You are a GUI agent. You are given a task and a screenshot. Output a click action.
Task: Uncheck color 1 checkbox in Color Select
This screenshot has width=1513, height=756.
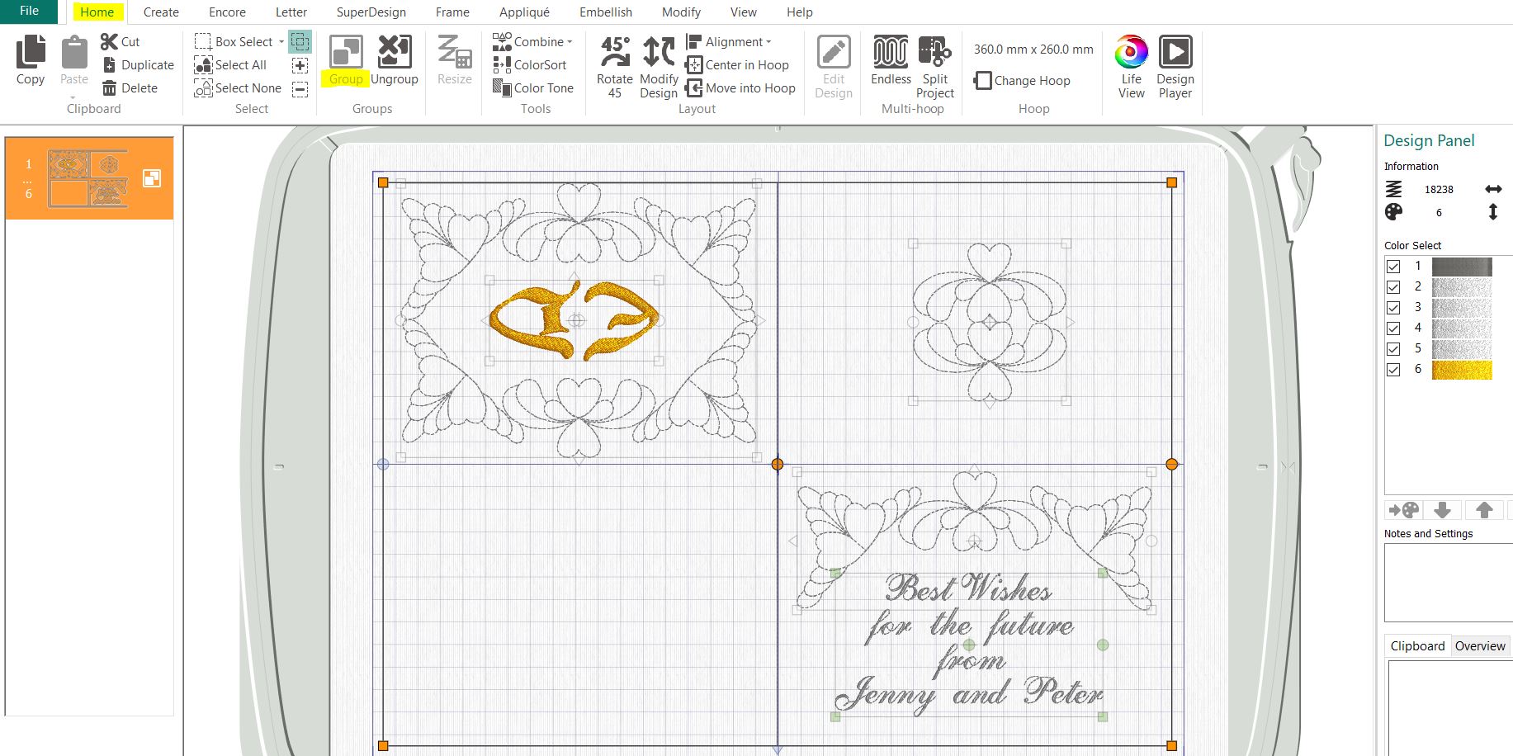coord(1393,267)
